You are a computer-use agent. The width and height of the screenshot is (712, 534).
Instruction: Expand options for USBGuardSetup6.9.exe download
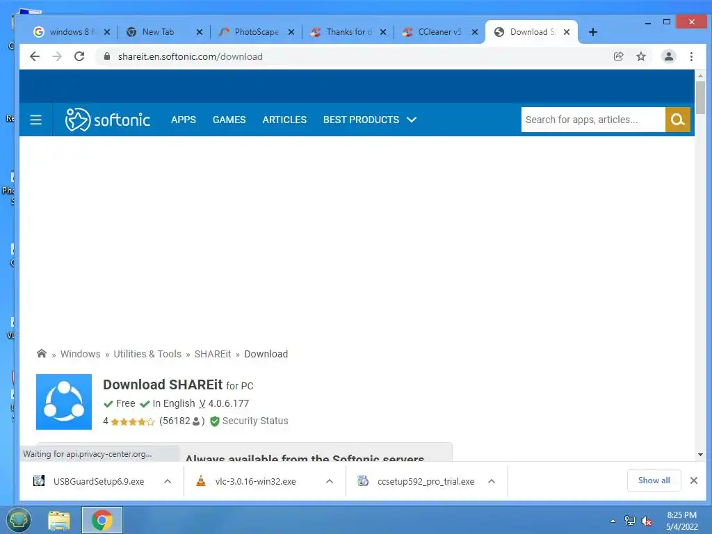click(168, 481)
